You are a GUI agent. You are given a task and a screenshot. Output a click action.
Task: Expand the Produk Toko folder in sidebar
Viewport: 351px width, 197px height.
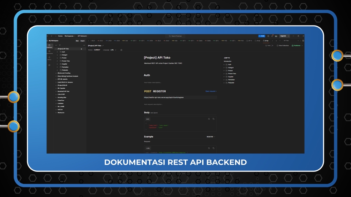coord(57,61)
